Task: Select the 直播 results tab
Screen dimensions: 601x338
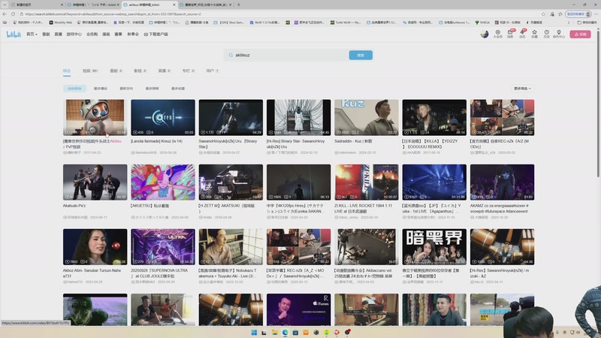Action: point(164,71)
